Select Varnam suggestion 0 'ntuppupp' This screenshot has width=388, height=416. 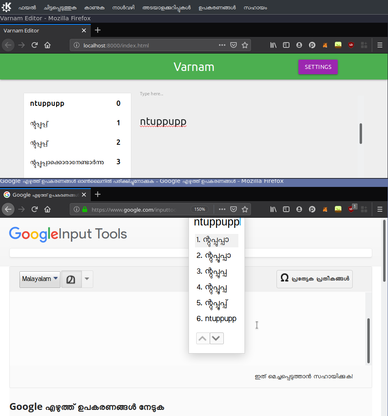pyautogui.click(x=77, y=103)
